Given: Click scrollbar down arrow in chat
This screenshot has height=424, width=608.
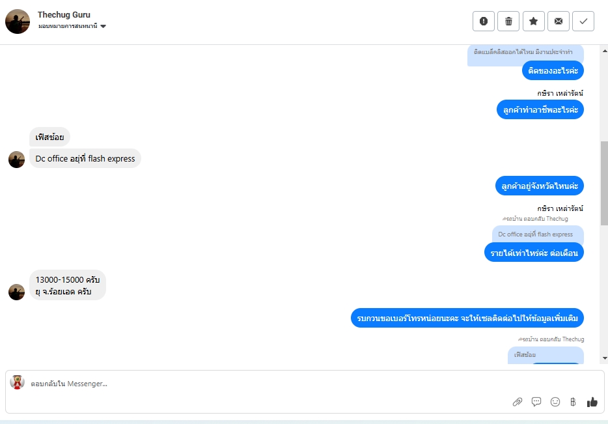Looking at the screenshot, I should pos(605,358).
